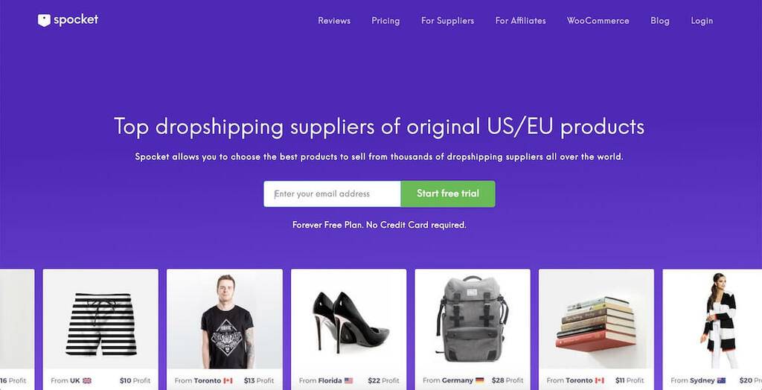Visit the For Affiliates page
The height and width of the screenshot is (390, 762).
click(x=520, y=21)
